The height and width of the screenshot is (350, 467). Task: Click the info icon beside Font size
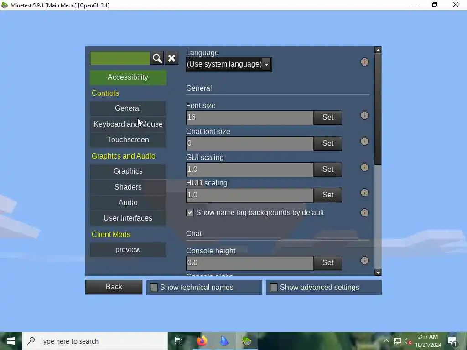click(364, 115)
